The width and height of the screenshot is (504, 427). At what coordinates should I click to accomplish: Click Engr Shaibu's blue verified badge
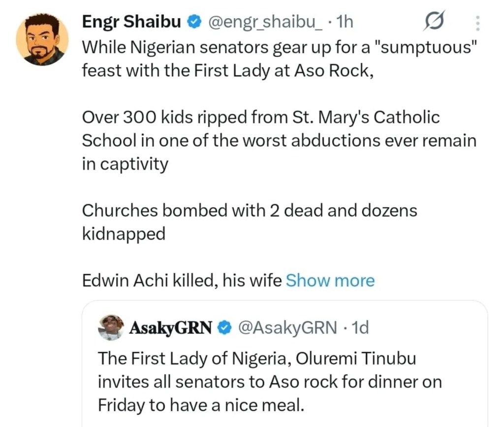(195, 22)
